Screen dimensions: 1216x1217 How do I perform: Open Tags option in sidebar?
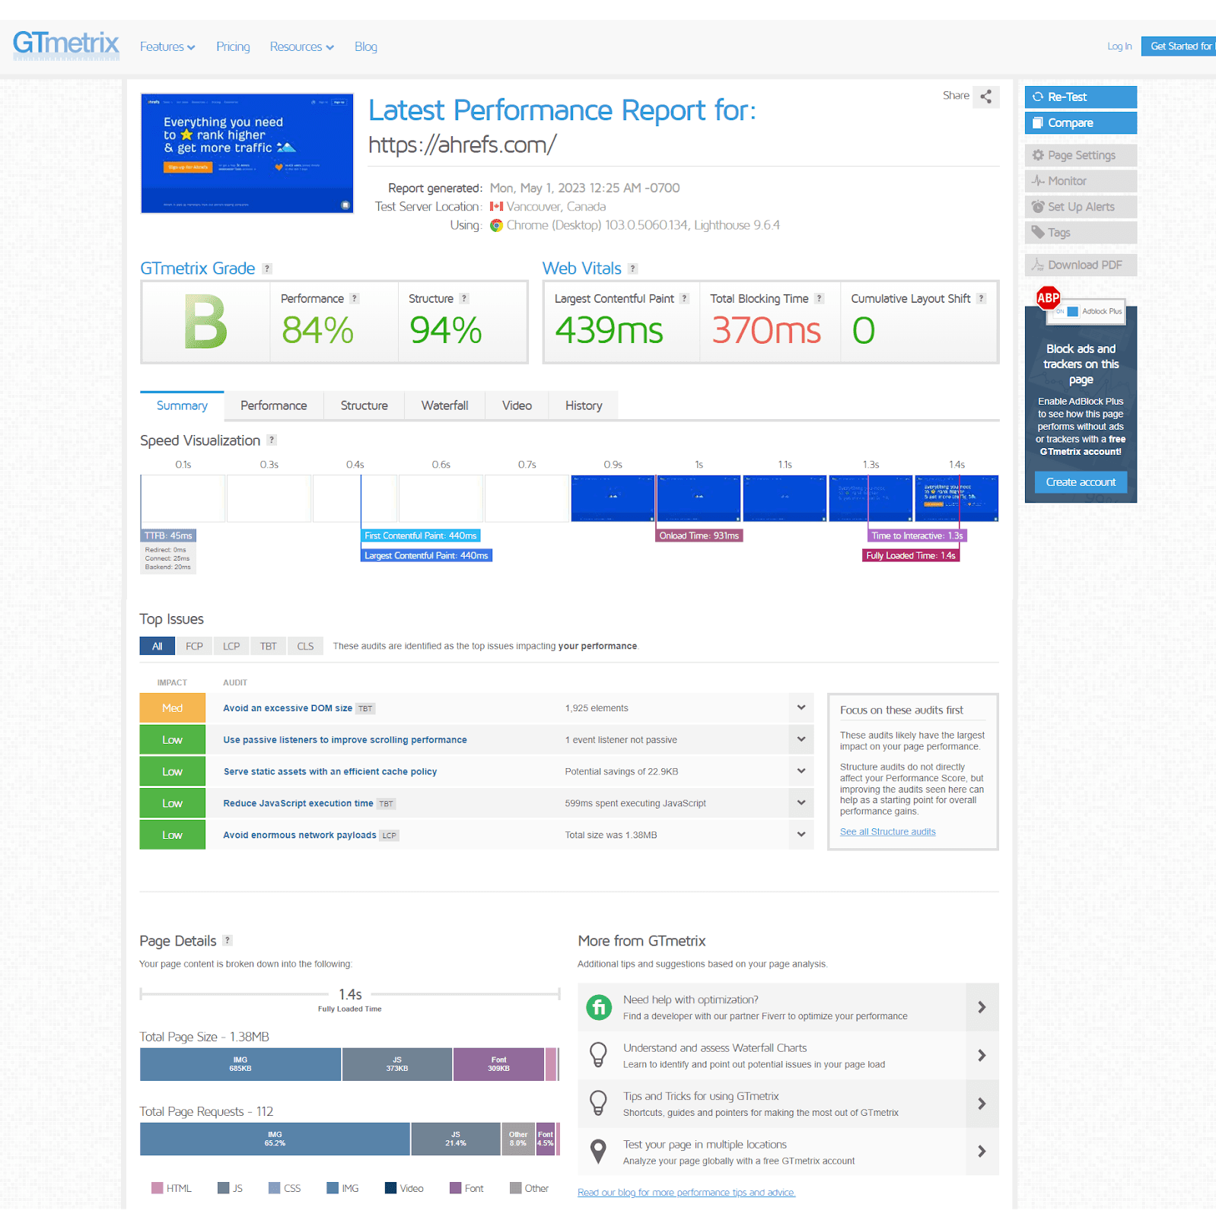[x=1081, y=233]
